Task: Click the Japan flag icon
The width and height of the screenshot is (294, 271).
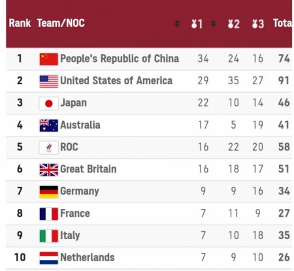Action: [49, 103]
